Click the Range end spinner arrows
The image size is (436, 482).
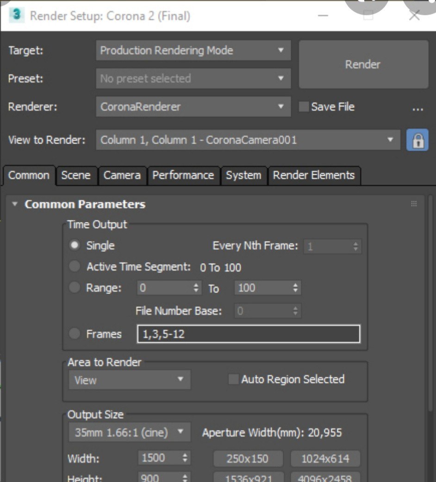click(295, 288)
